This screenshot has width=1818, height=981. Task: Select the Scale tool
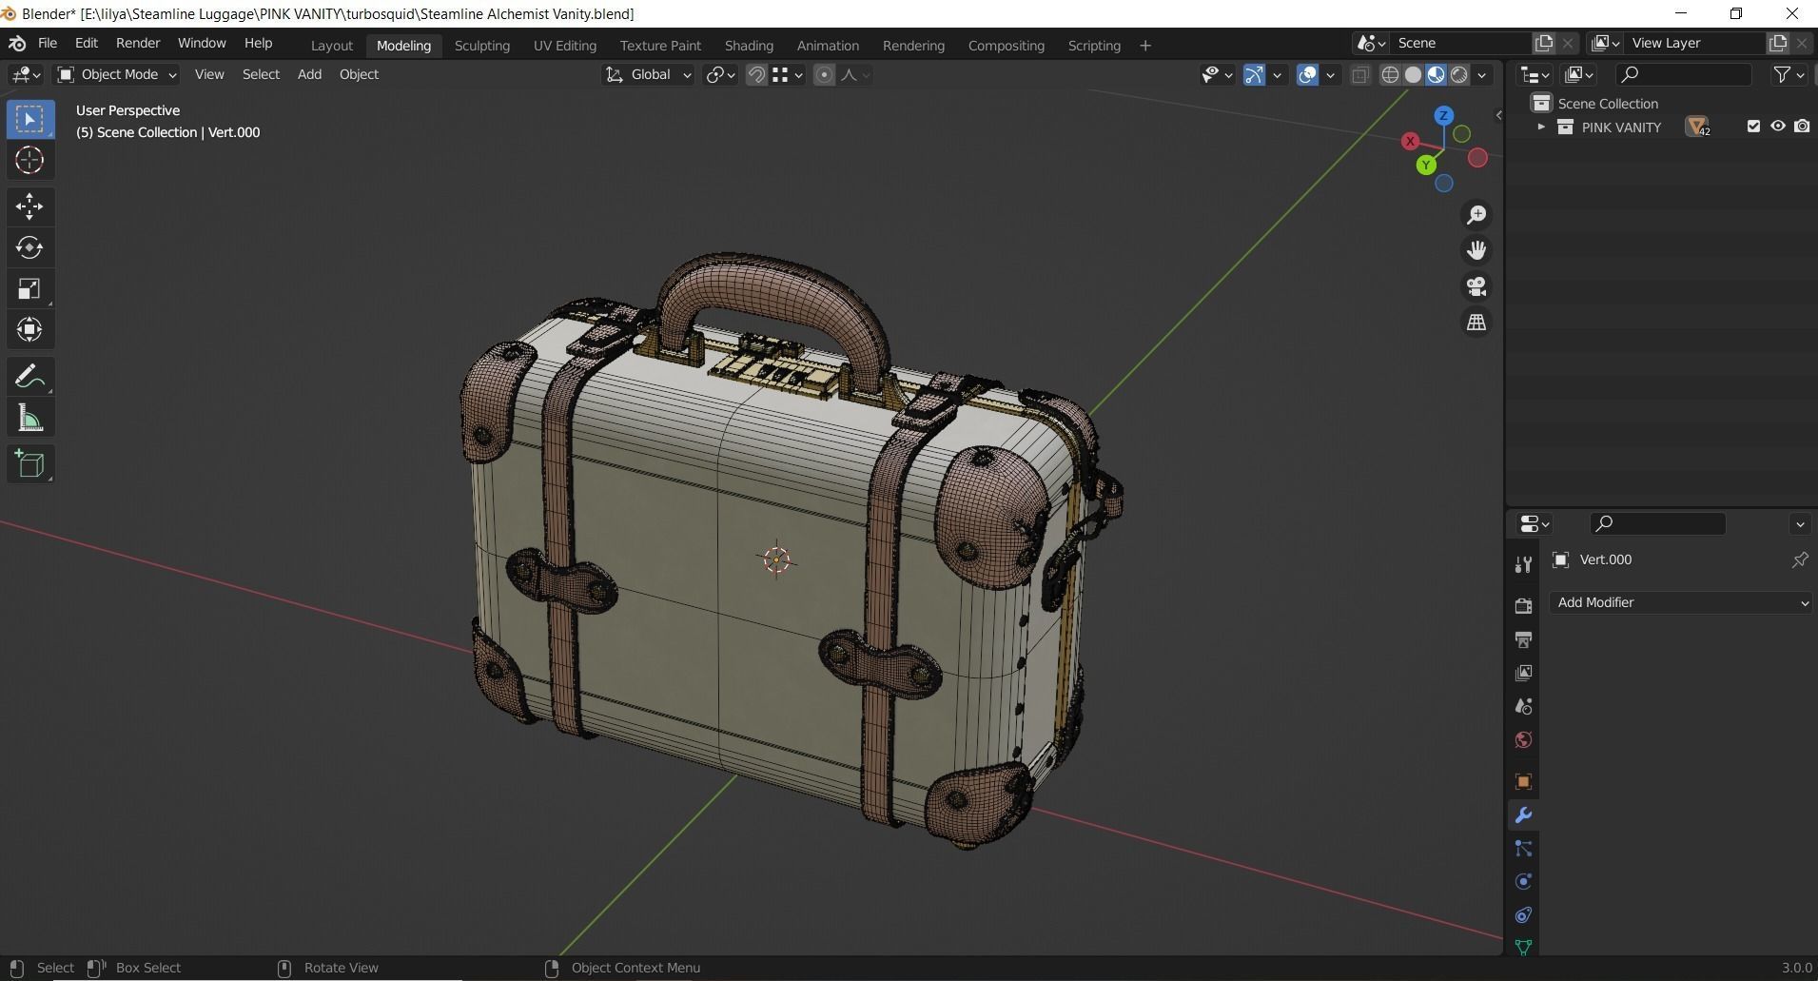pyautogui.click(x=29, y=288)
